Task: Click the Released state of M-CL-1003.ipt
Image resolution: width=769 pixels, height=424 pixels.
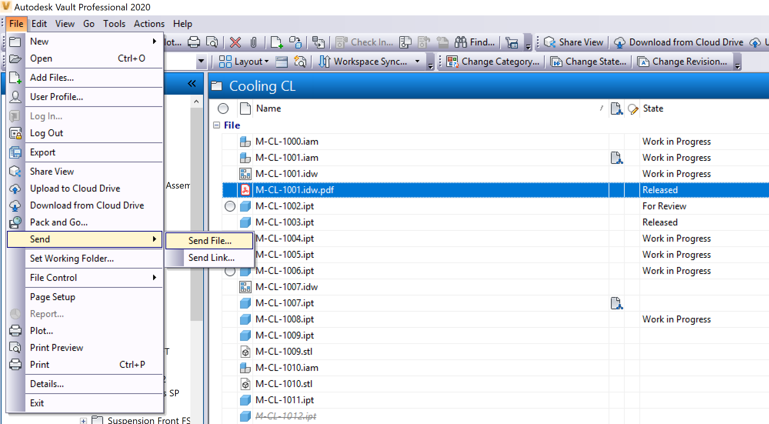Action: coord(660,222)
